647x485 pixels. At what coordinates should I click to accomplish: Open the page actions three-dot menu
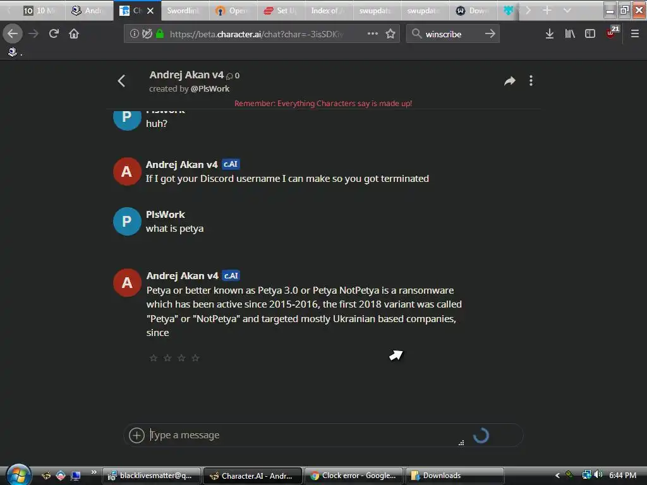pos(373,33)
